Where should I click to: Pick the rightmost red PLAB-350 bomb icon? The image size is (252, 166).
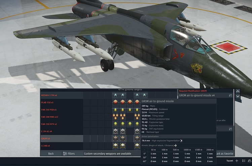[x=137, y=102]
